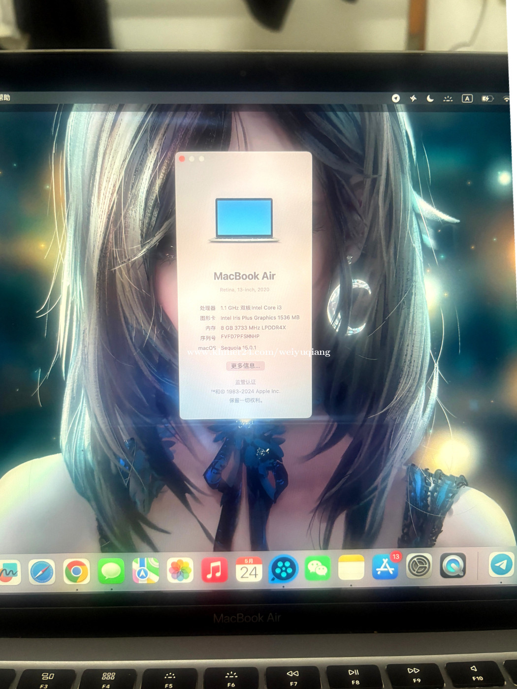The width and height of the screenshot is (517, 689).
Task: Open Freeform app in the Dock
Action: pyautogui.click(x=9, y=572)
